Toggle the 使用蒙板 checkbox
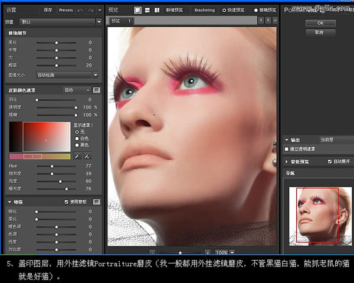 click(x=66, y=202)
